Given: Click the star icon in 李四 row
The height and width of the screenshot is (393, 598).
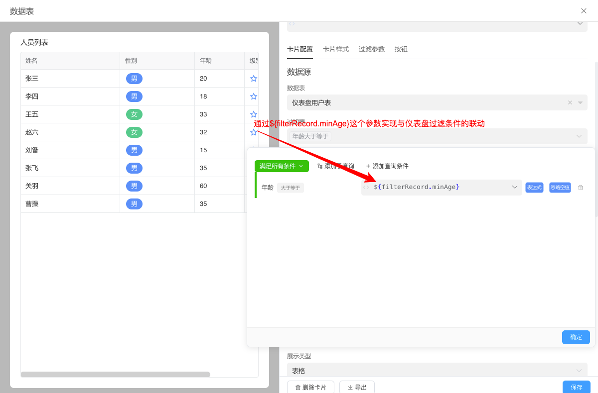Looking at the screenshot, I should click(x=253, y=97).
